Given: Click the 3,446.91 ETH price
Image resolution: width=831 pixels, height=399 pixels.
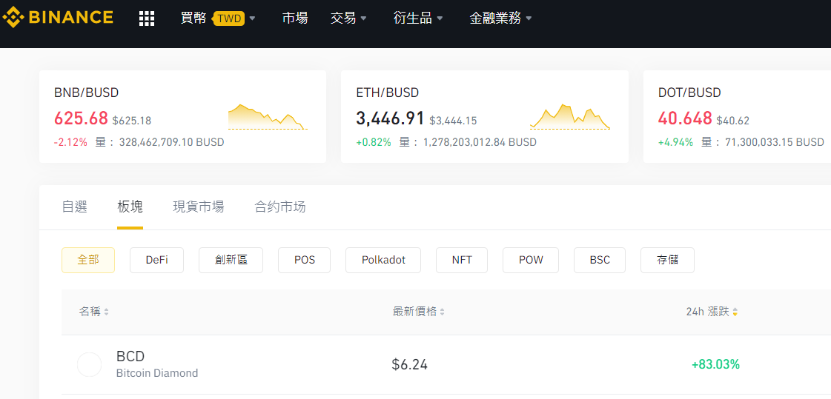Looking at the screenshot, I should coord(390,118).
